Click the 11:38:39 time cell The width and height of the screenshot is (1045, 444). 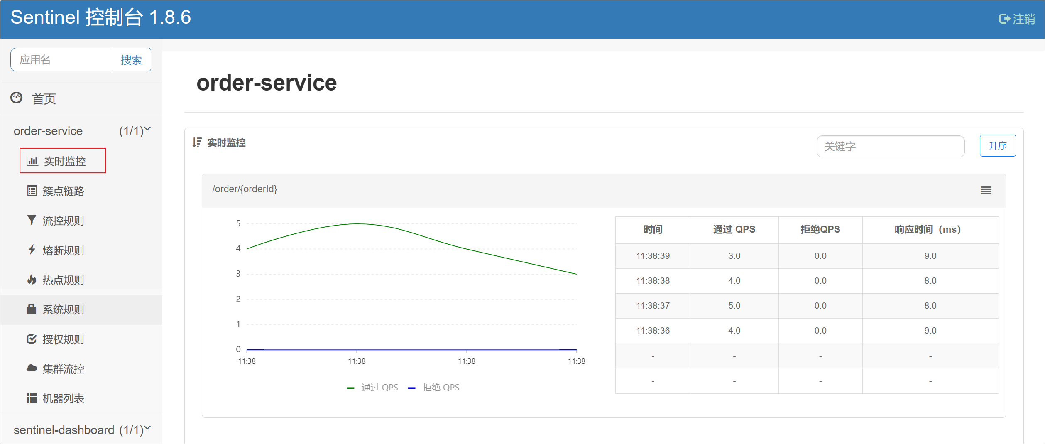tap(653, 256)
